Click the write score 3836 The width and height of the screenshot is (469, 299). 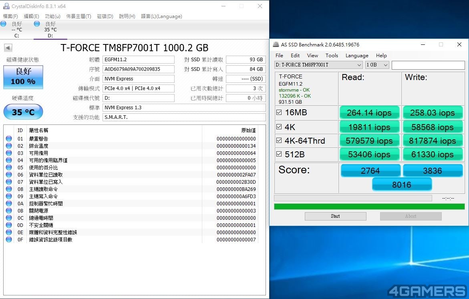(433, 171)
